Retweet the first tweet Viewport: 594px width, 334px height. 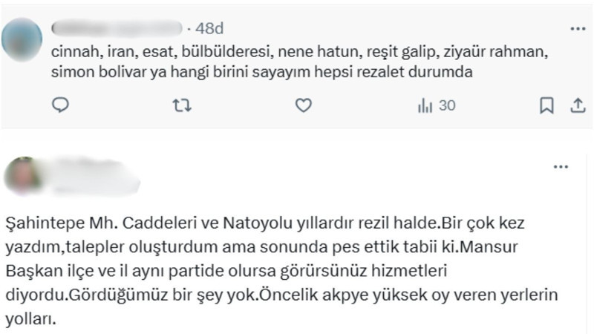[x=181, y=106]
